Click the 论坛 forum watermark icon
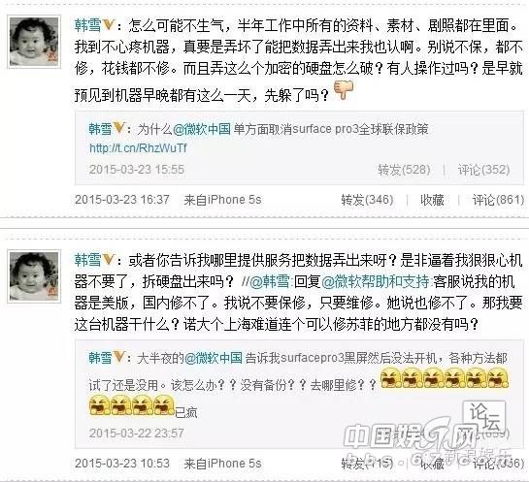The image size is (529, 482). pyautogui.click(x=484, y=418)
